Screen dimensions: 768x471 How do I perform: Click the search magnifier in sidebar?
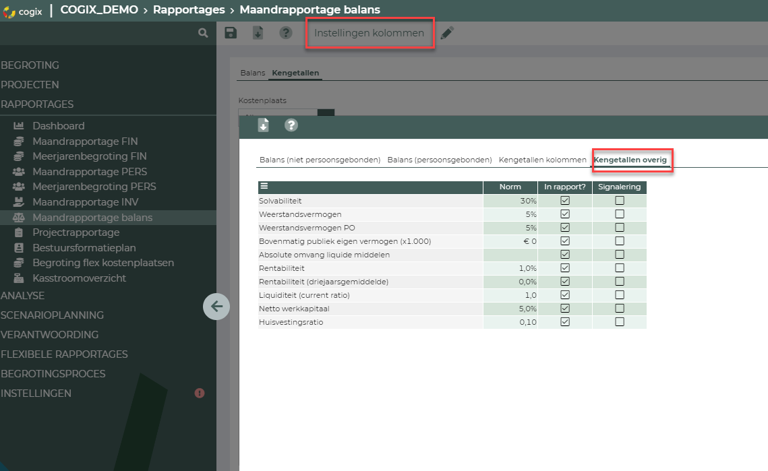[203, 32]
